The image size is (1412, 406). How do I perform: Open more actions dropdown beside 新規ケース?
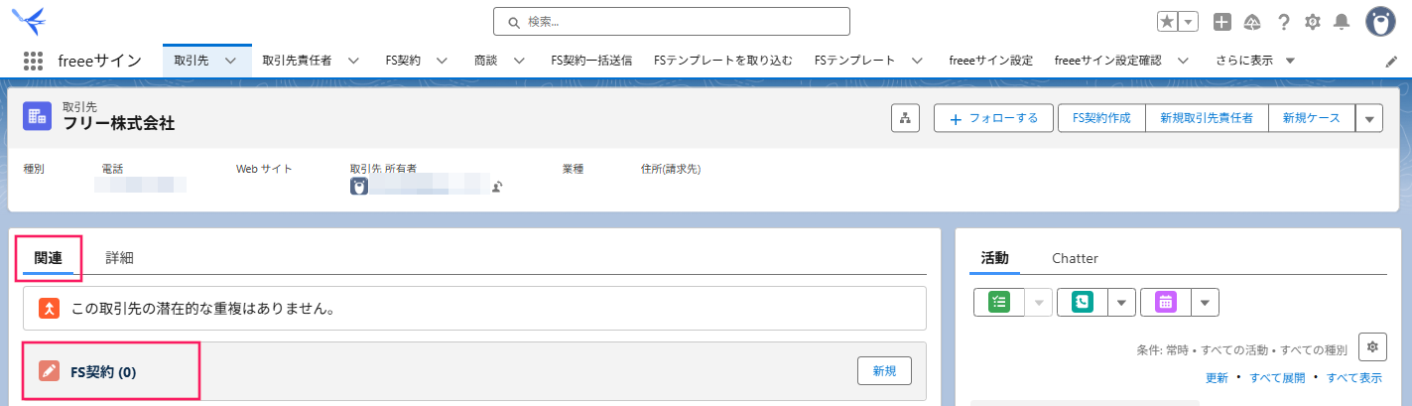(x=1369, y=118)
